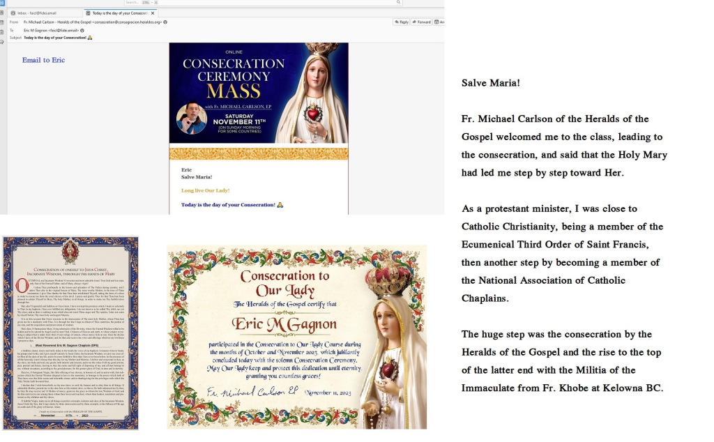Click the Consecration Ceremony Mass banner image

(x=259, y=93)
